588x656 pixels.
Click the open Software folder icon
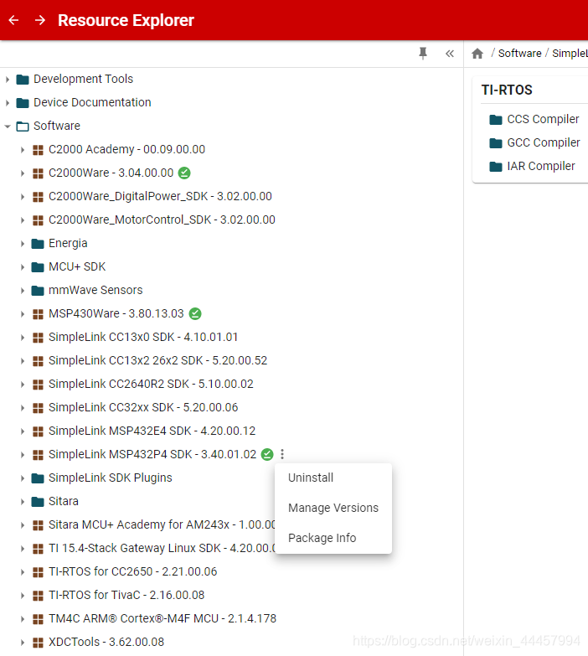[x=23, y=126]
